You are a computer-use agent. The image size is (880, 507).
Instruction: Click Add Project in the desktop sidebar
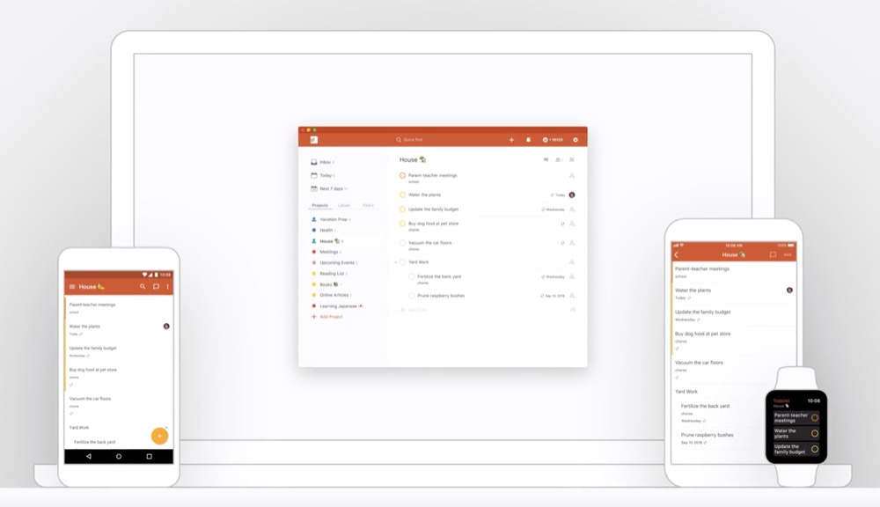click(x=331, y=316)
